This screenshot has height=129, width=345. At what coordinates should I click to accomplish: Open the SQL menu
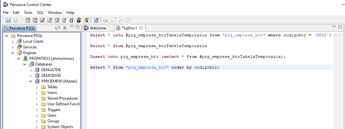pos(40,13)
